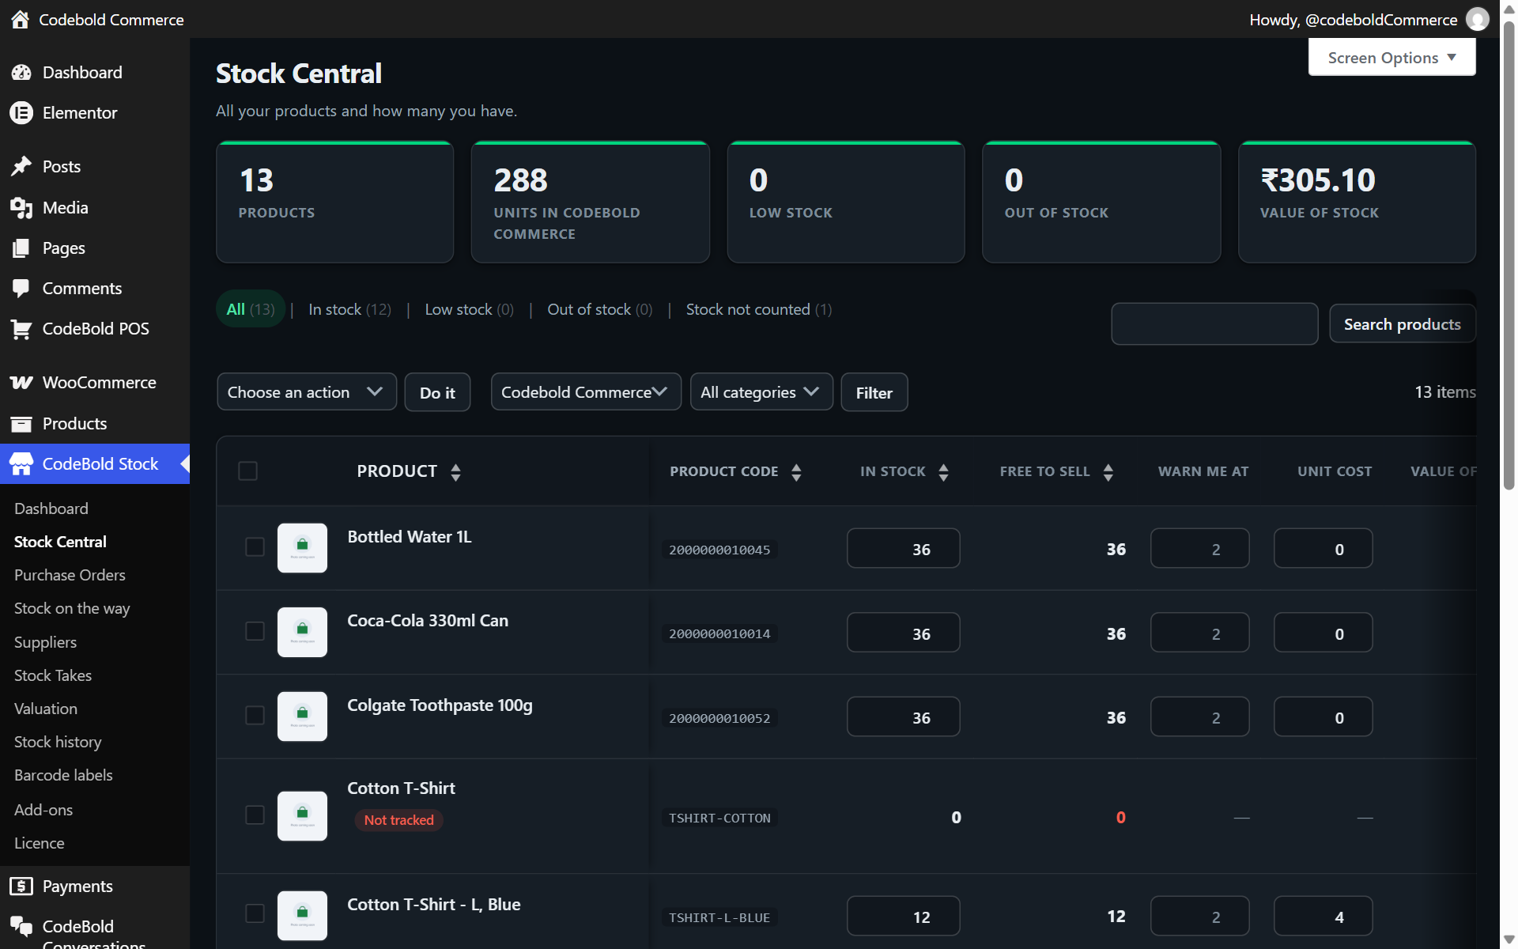Open Coca-Cola 330ml Can product thumbnail
Screen dimensions: 1518x949
click(302, 632)
